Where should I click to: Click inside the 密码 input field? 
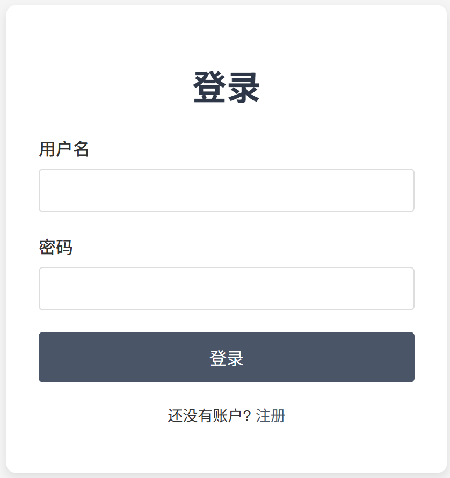pyautogui.click(x=226, y=288)
